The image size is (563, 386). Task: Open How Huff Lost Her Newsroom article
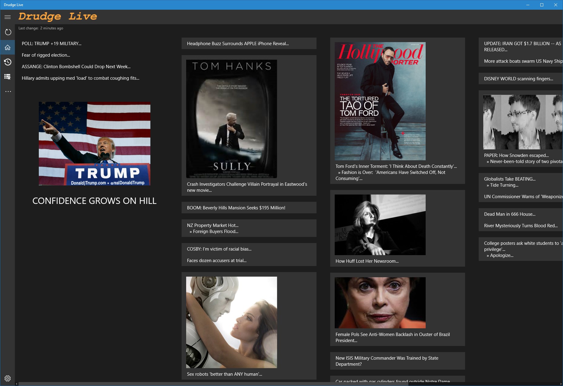[367, 261]
